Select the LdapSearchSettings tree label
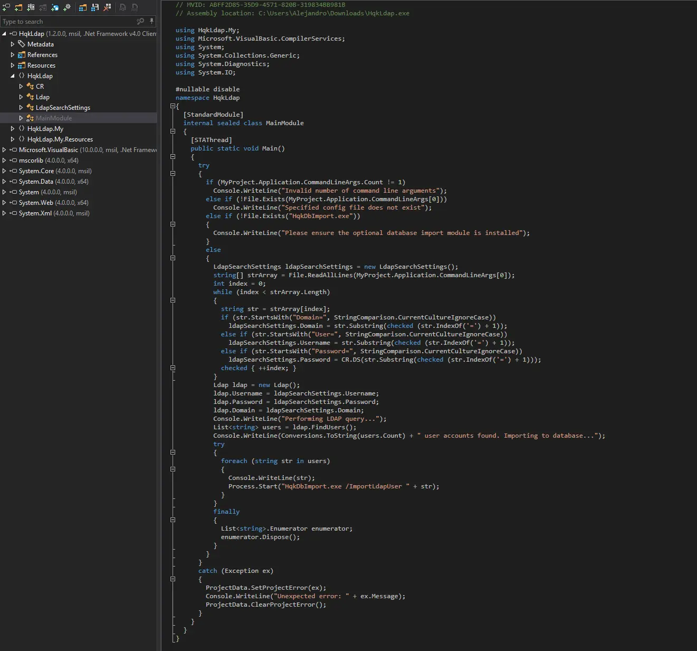The image size is (697, 651). point(63,108)
